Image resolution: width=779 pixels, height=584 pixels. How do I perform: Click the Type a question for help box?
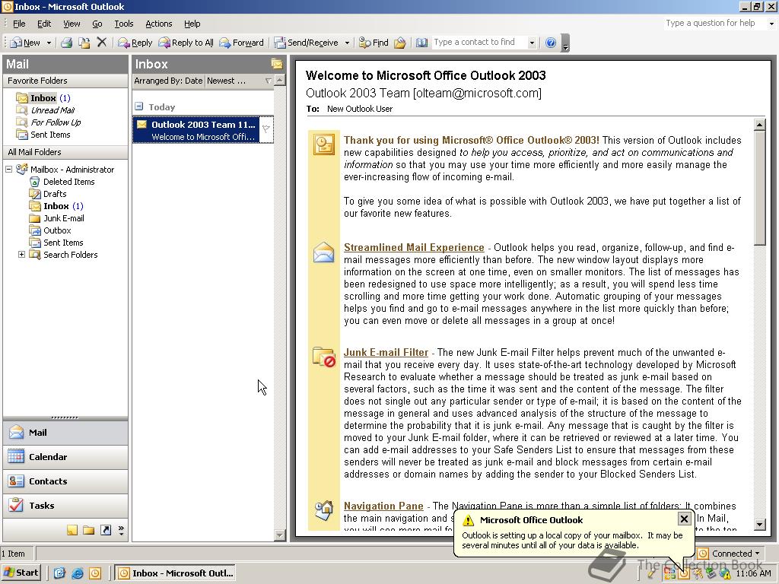click(715, 23)
